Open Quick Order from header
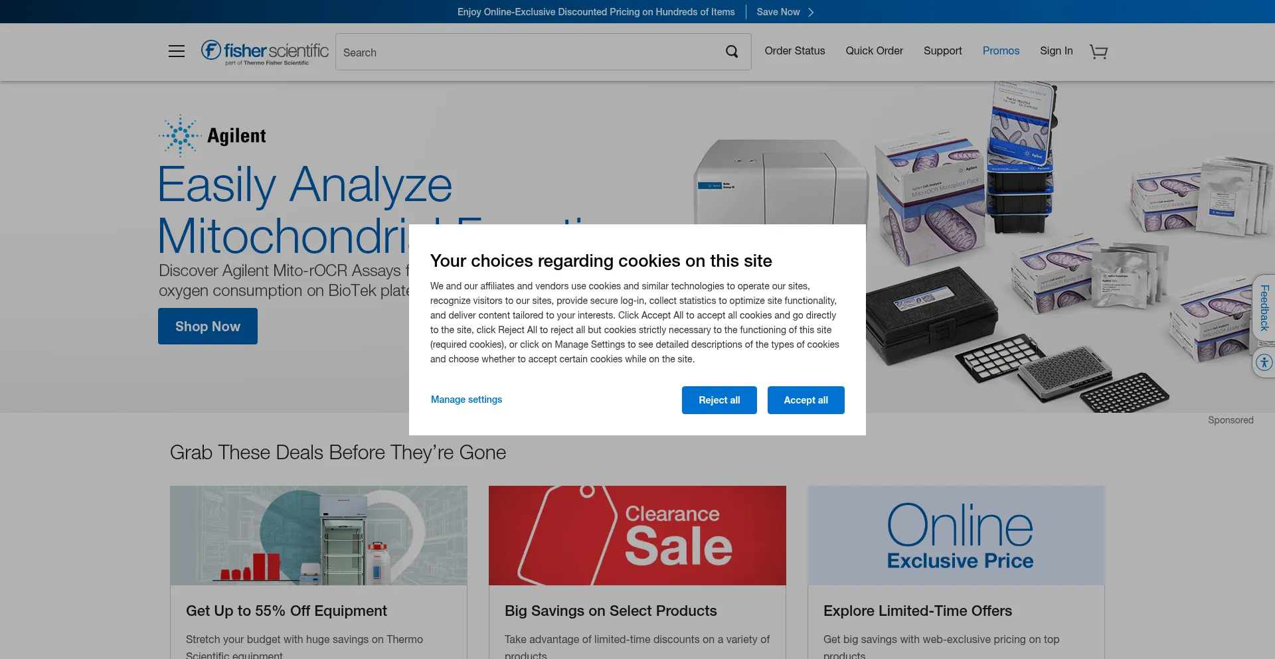This screenshot has height=659, width=1275. coord(874,50)
